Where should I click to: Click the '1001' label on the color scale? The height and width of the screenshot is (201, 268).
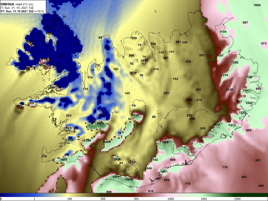(204, 199)
